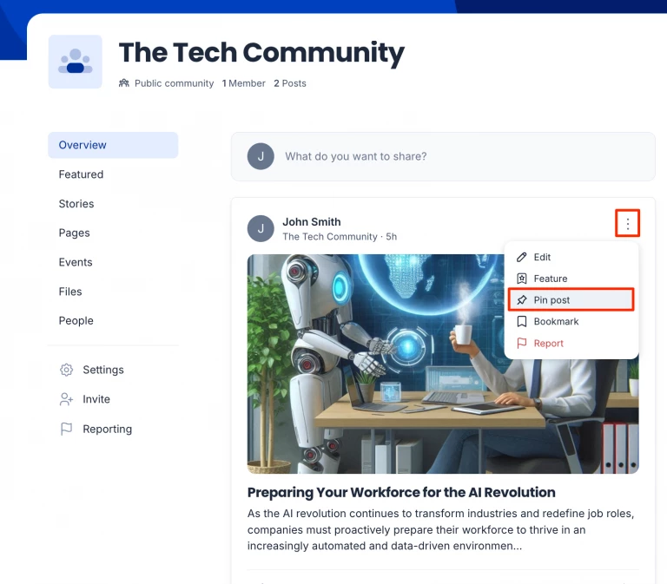667x584 pixels.
Task: Choose Feature from the post menu
Action: click(x=571, y=279)
